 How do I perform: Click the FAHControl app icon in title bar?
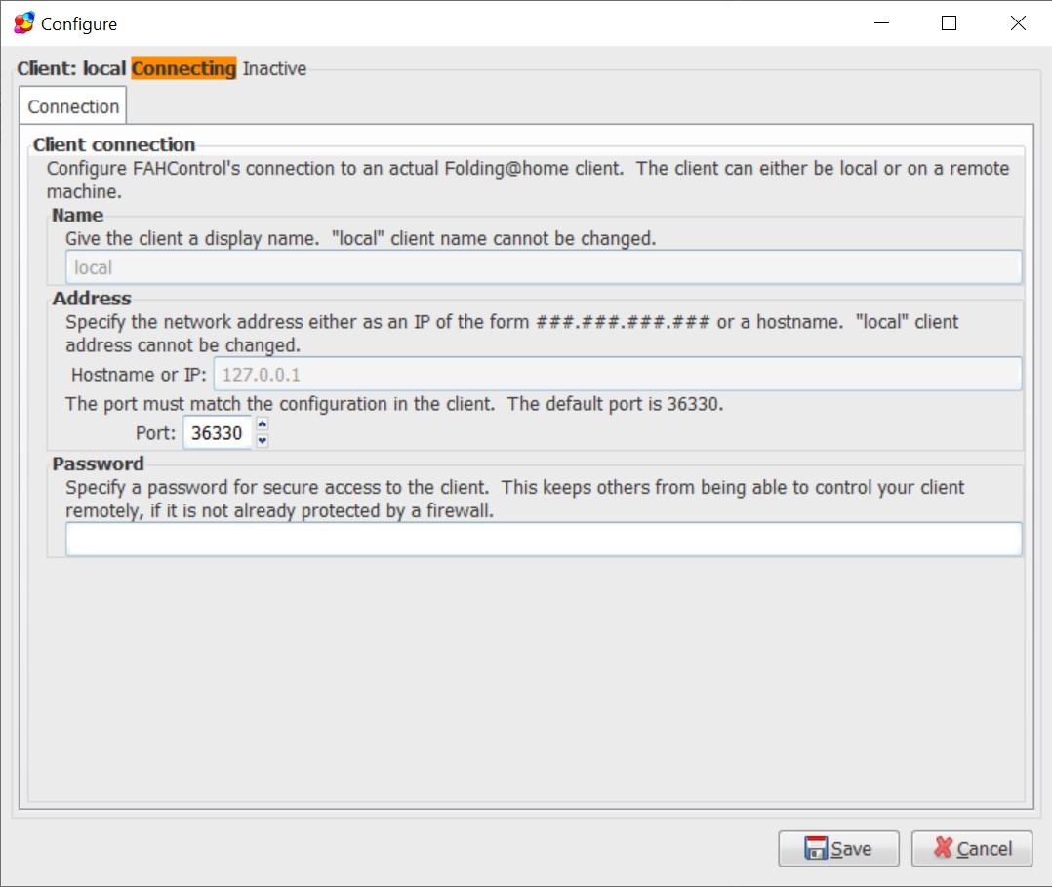tap(24, 22)
